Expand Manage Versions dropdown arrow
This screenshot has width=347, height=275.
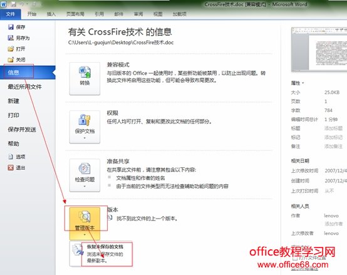coord(85,235)
